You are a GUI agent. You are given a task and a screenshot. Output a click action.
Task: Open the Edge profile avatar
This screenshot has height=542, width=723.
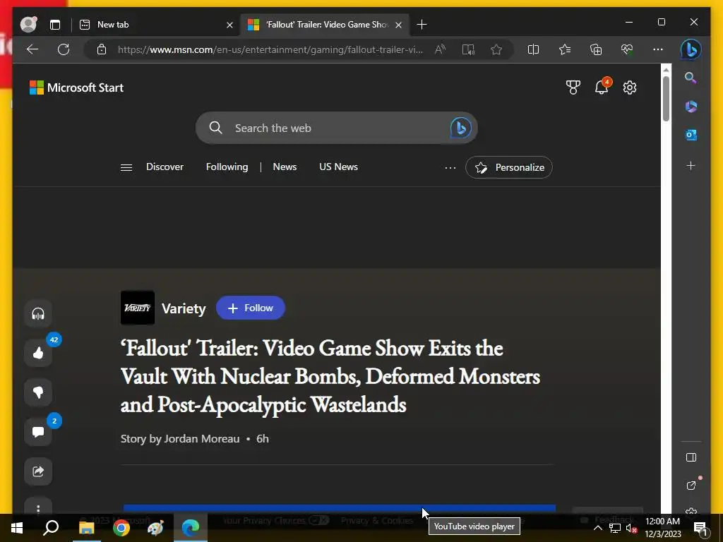click(28, 25)
